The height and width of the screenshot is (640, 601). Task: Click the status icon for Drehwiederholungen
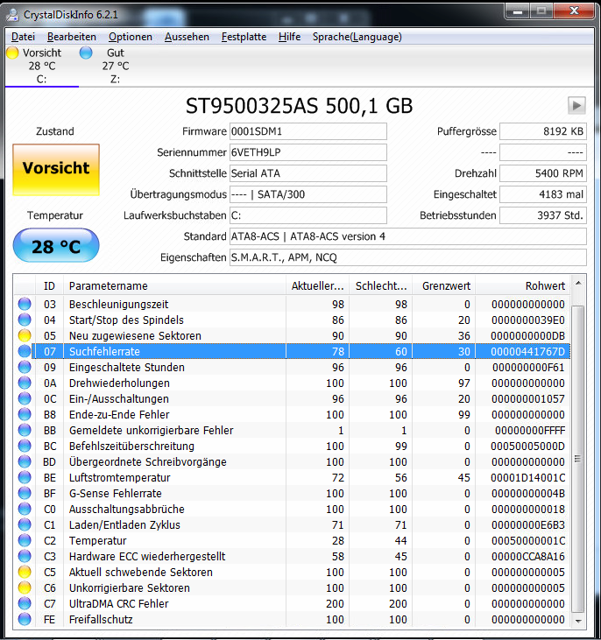(25, 383)
